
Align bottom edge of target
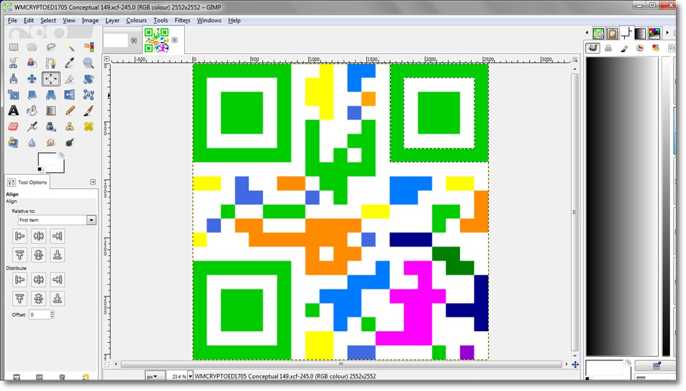tap(57, 255)
